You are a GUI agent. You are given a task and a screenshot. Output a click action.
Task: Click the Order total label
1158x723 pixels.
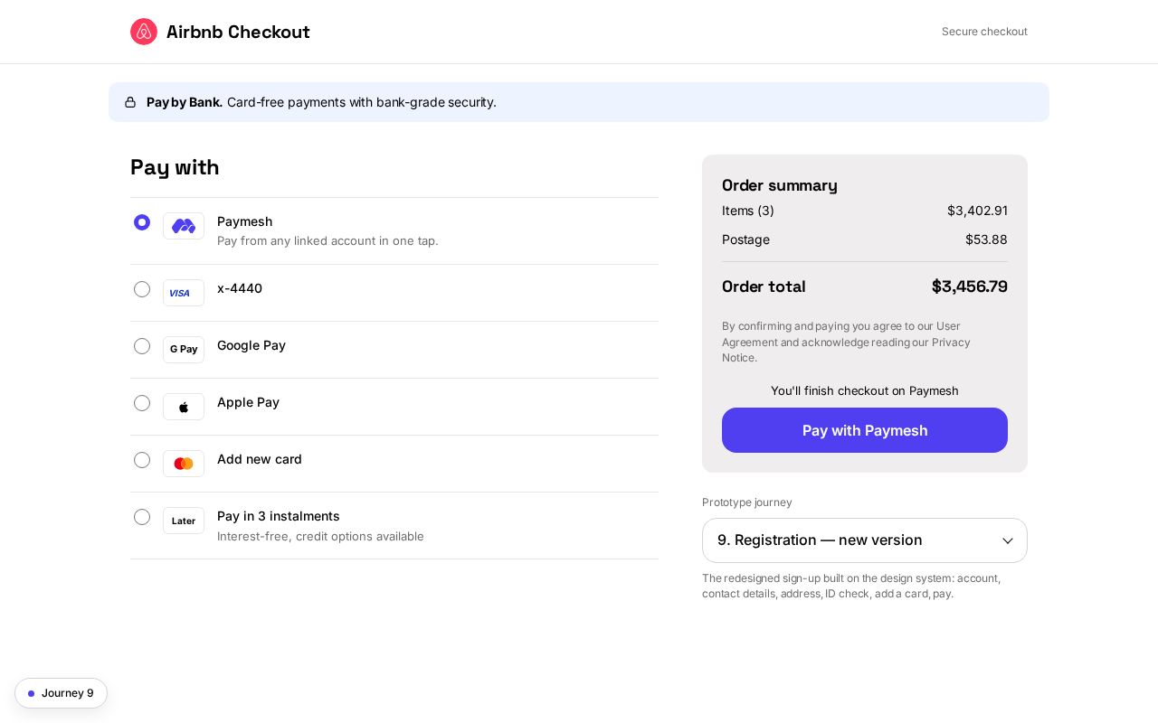764,286
